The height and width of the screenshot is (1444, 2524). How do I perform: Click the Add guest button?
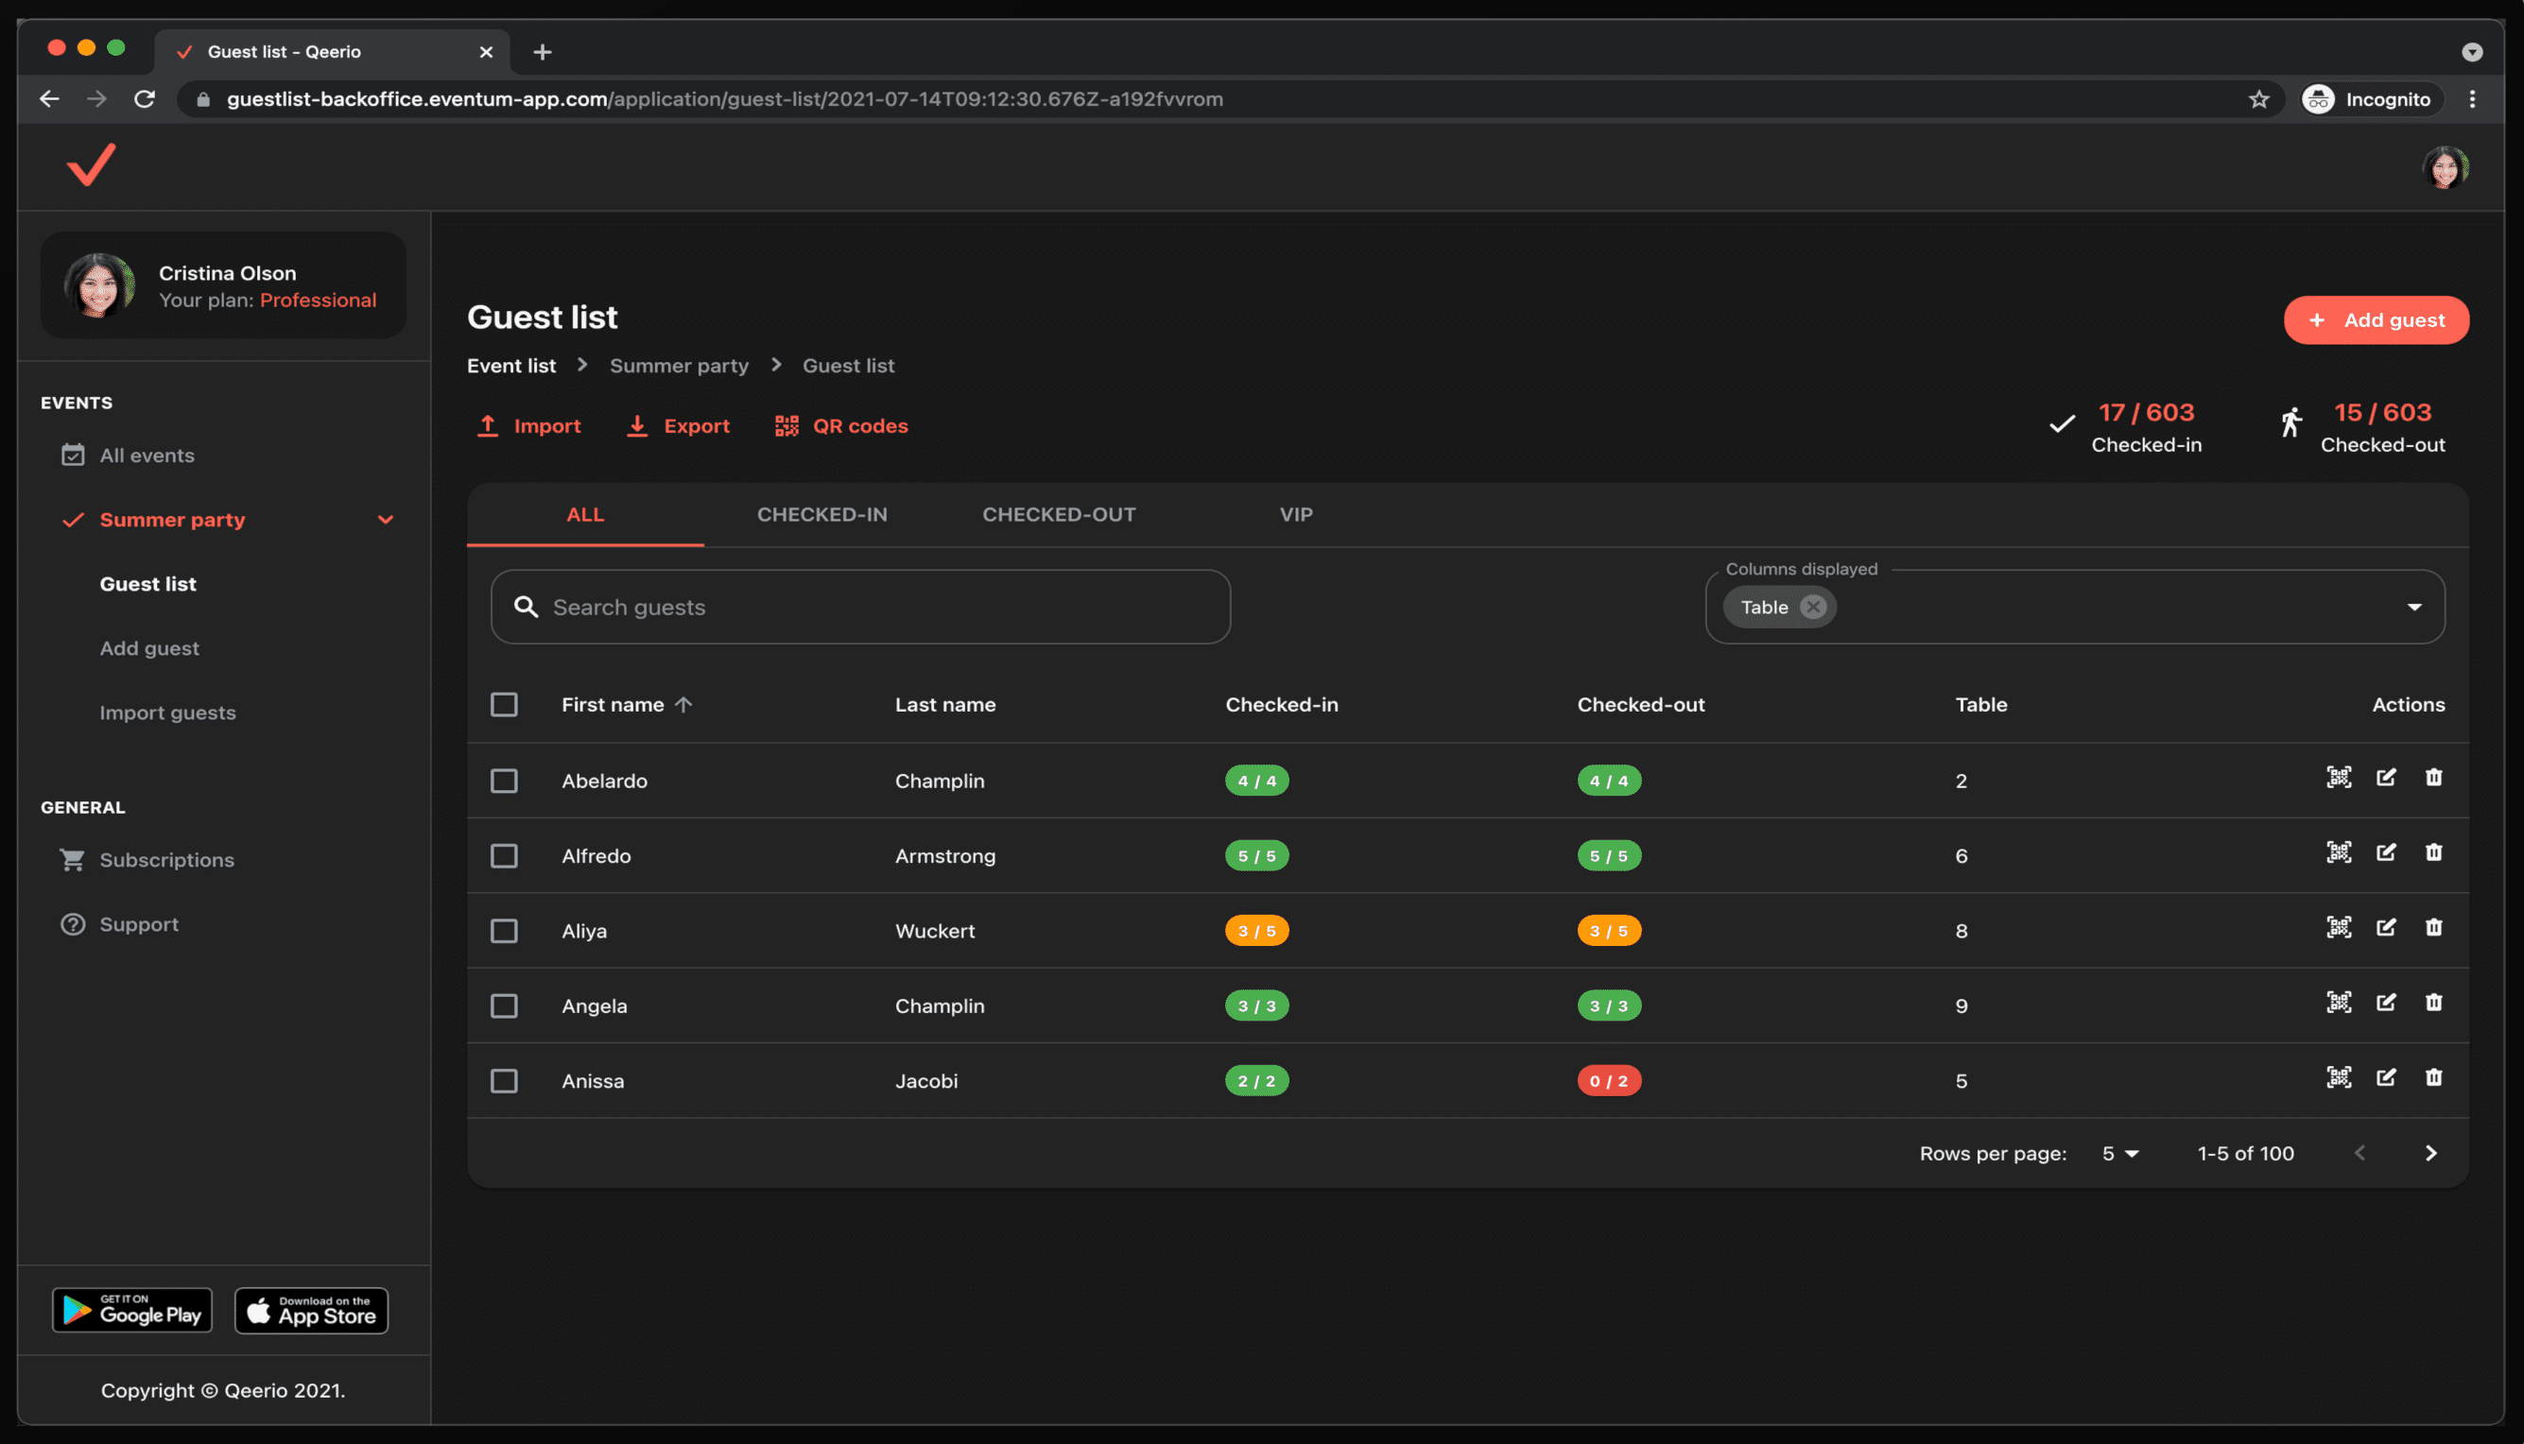pos(2376,320)
